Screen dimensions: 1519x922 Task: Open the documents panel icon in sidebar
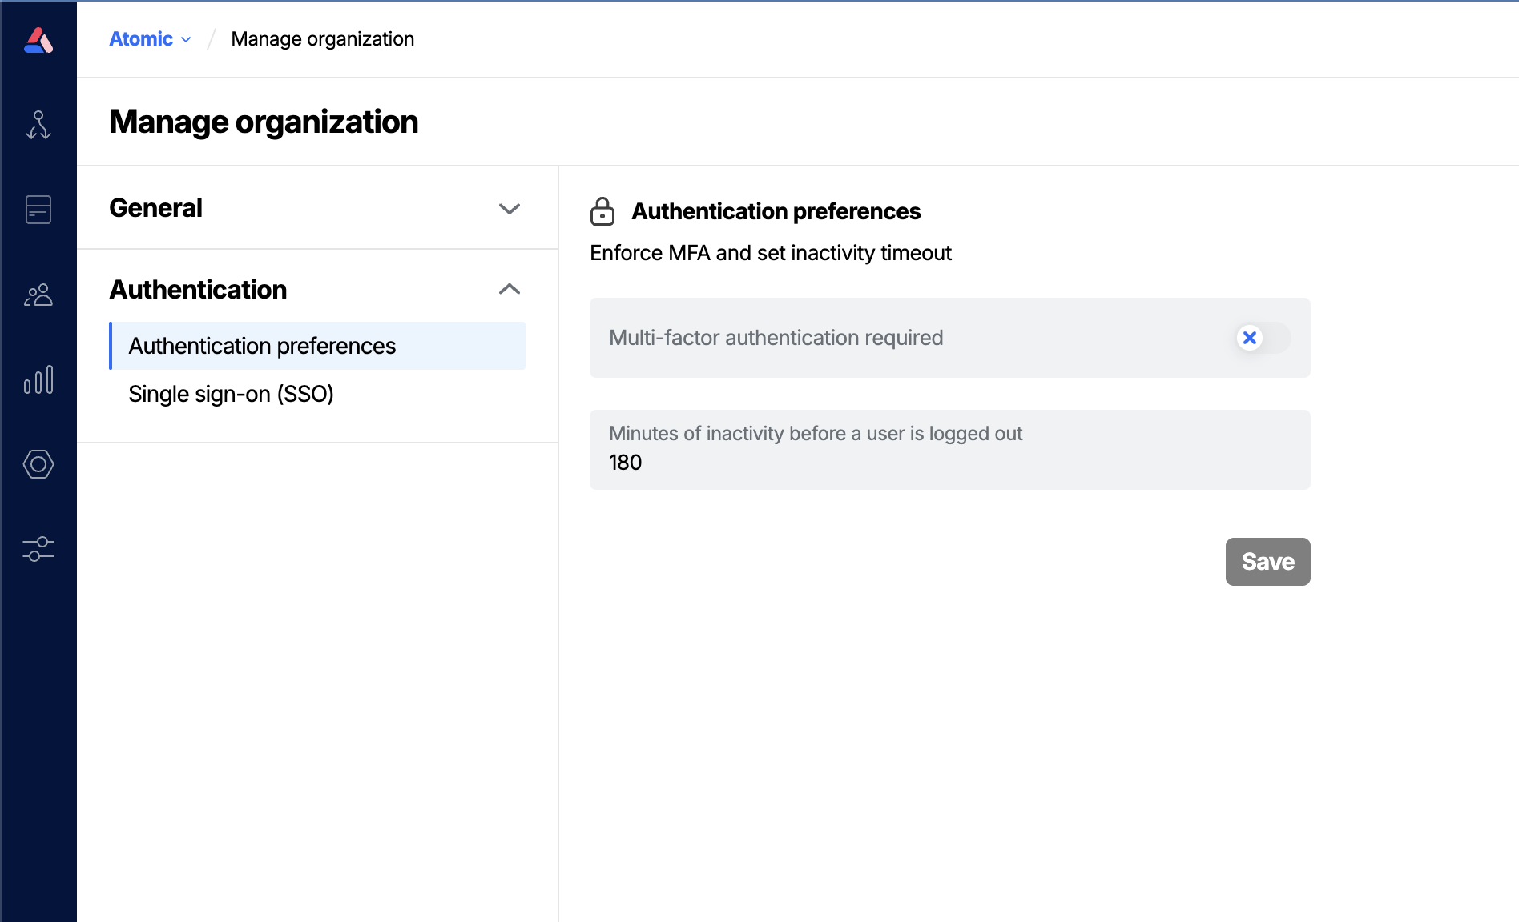(x=38, y=210)
